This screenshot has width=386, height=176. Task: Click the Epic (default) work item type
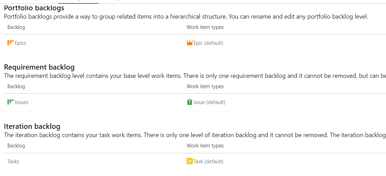pos(208,43)
